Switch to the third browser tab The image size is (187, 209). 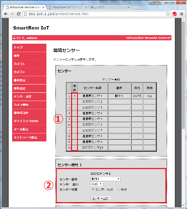click(x=110, y=7)
